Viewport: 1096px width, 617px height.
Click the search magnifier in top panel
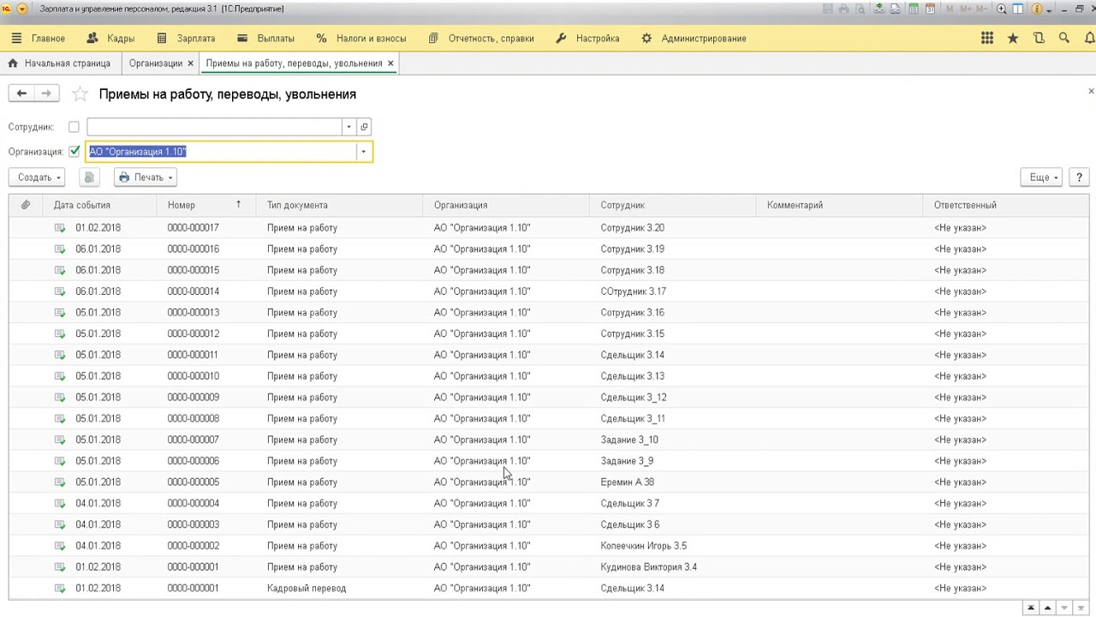pos(1064,39)
